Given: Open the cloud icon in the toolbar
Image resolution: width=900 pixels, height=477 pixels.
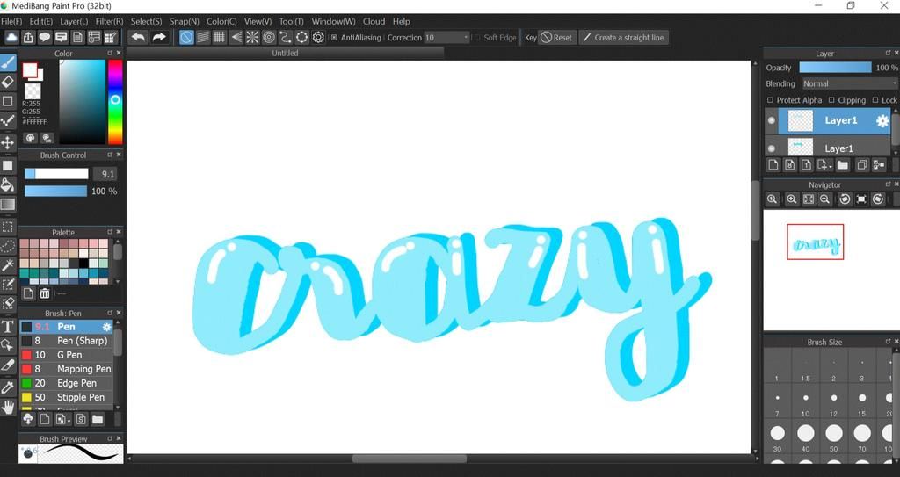Looking at the screenshot, I should click(x=11, y=37).
